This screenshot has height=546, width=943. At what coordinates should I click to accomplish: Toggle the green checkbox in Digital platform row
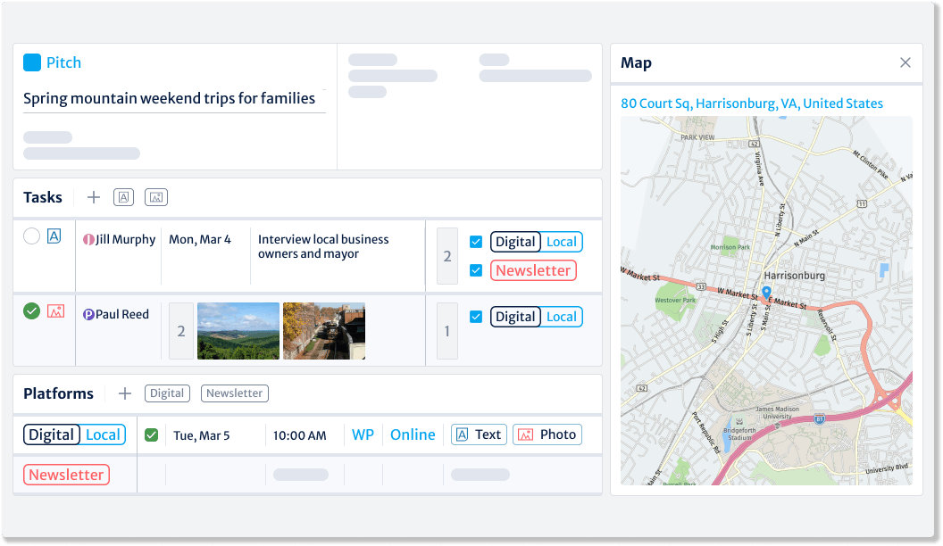pos(152,435)
